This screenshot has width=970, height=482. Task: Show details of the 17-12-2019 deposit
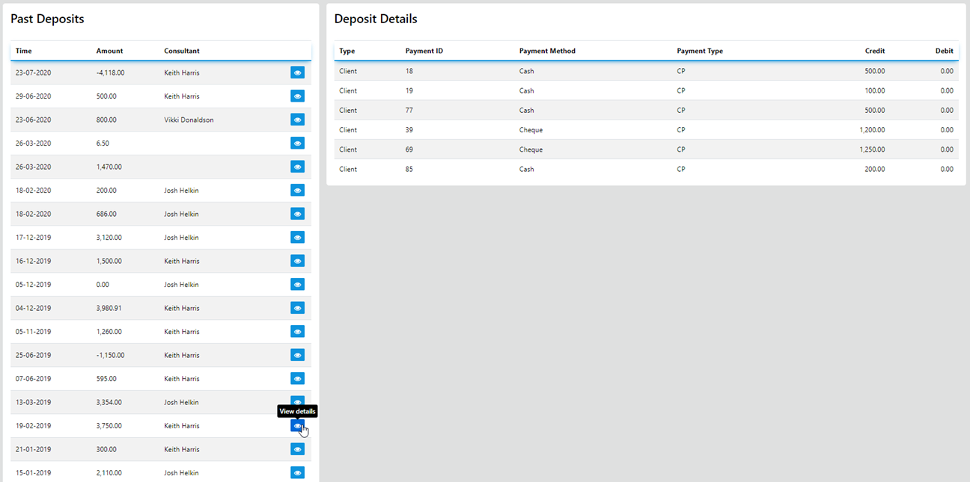pos(297,238)
